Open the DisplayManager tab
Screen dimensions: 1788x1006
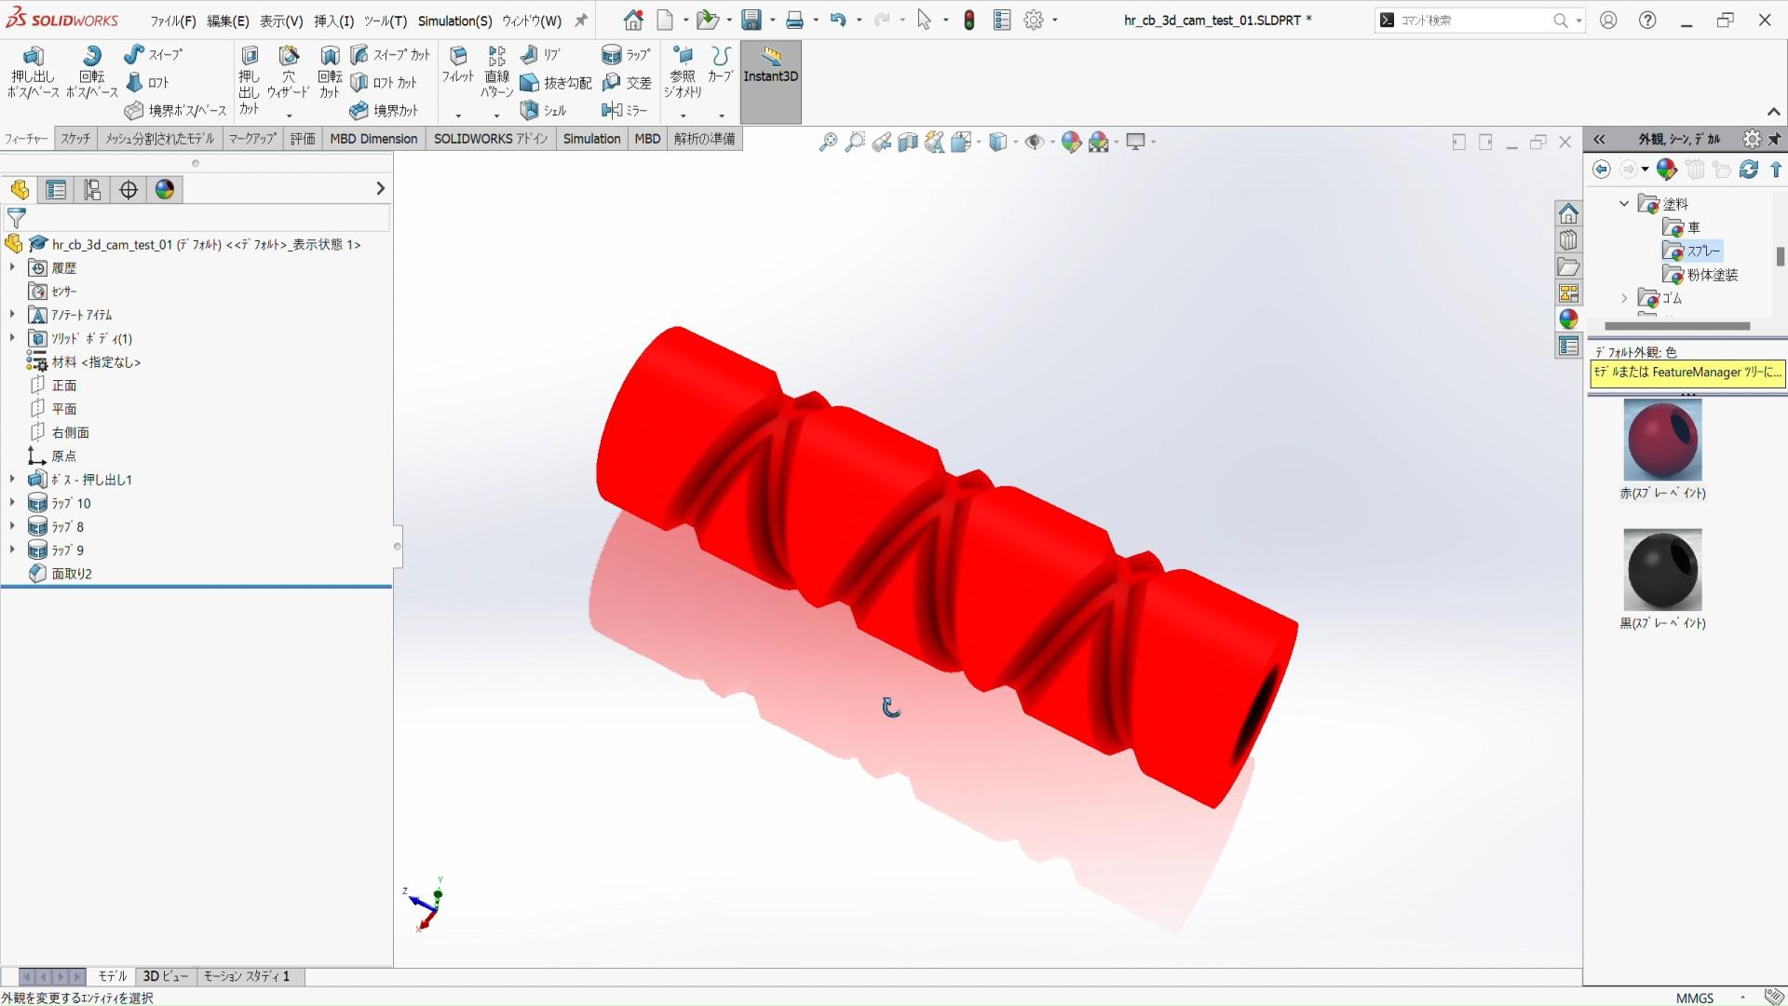(165, 190)
